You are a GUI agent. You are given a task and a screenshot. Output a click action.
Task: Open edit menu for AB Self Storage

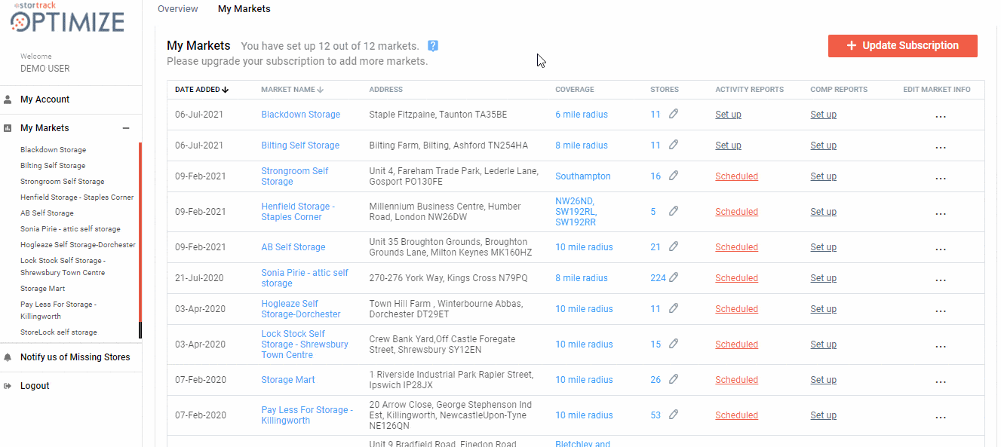[x=941, y=250]
